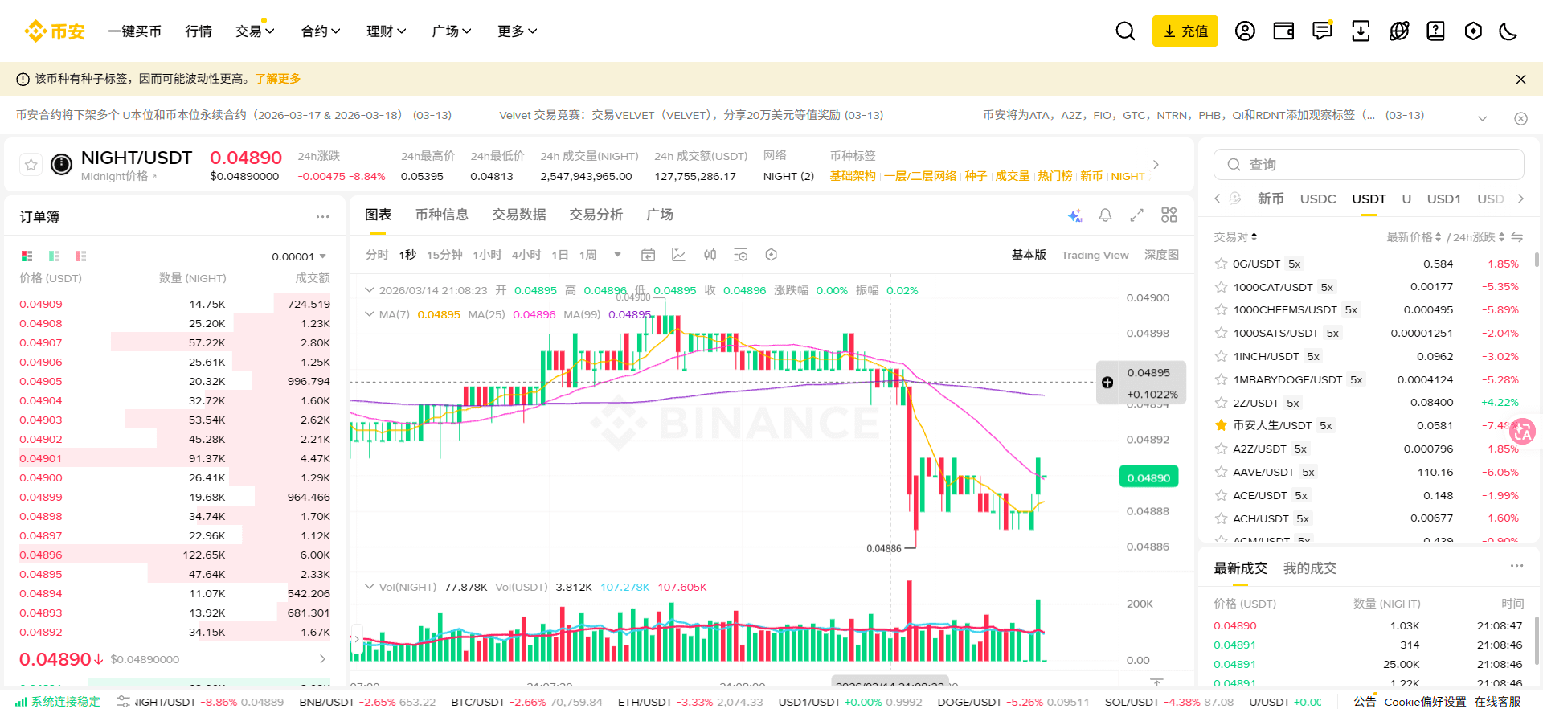Close the seed tag warning banner
This screenshot has height=713, width=1543.
click(x=1520, y=79)
